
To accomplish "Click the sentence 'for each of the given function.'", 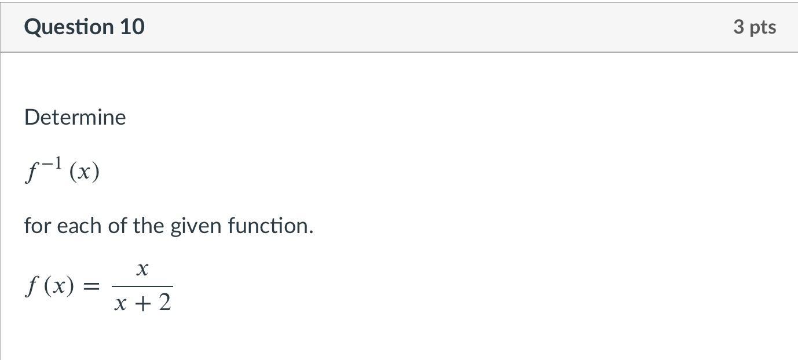I will (x=169, y=226).
